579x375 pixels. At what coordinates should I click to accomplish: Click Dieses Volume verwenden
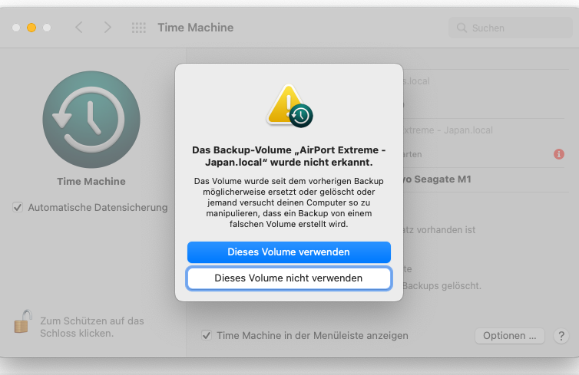289,252
